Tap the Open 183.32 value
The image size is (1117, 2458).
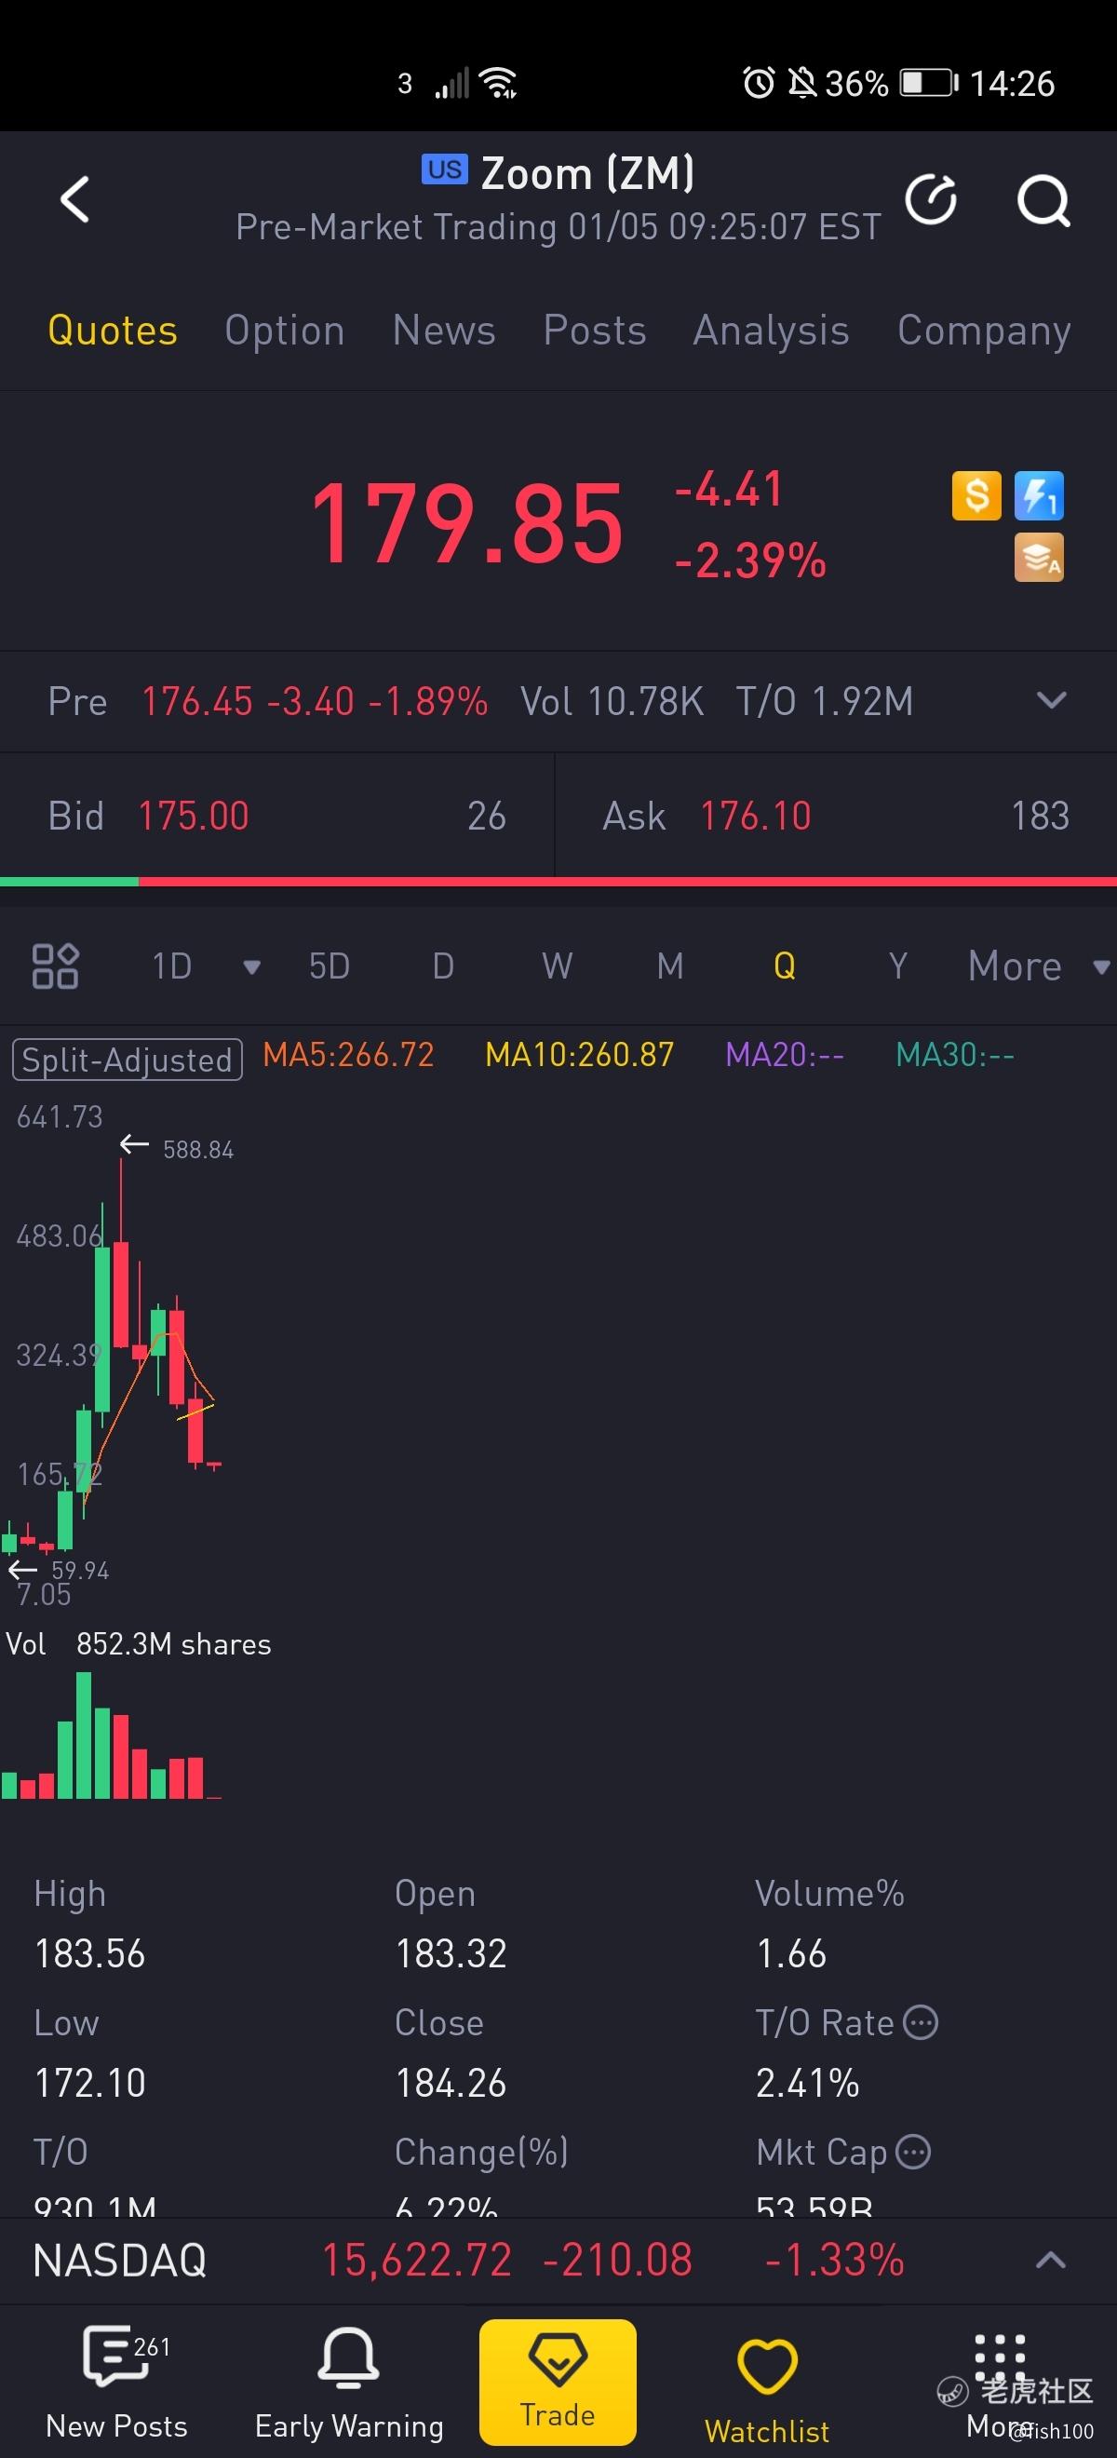(451, 1953)
